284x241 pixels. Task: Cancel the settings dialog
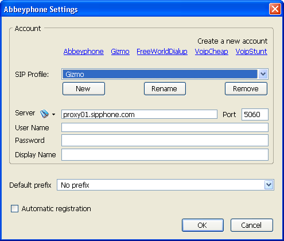pos(252,225)
